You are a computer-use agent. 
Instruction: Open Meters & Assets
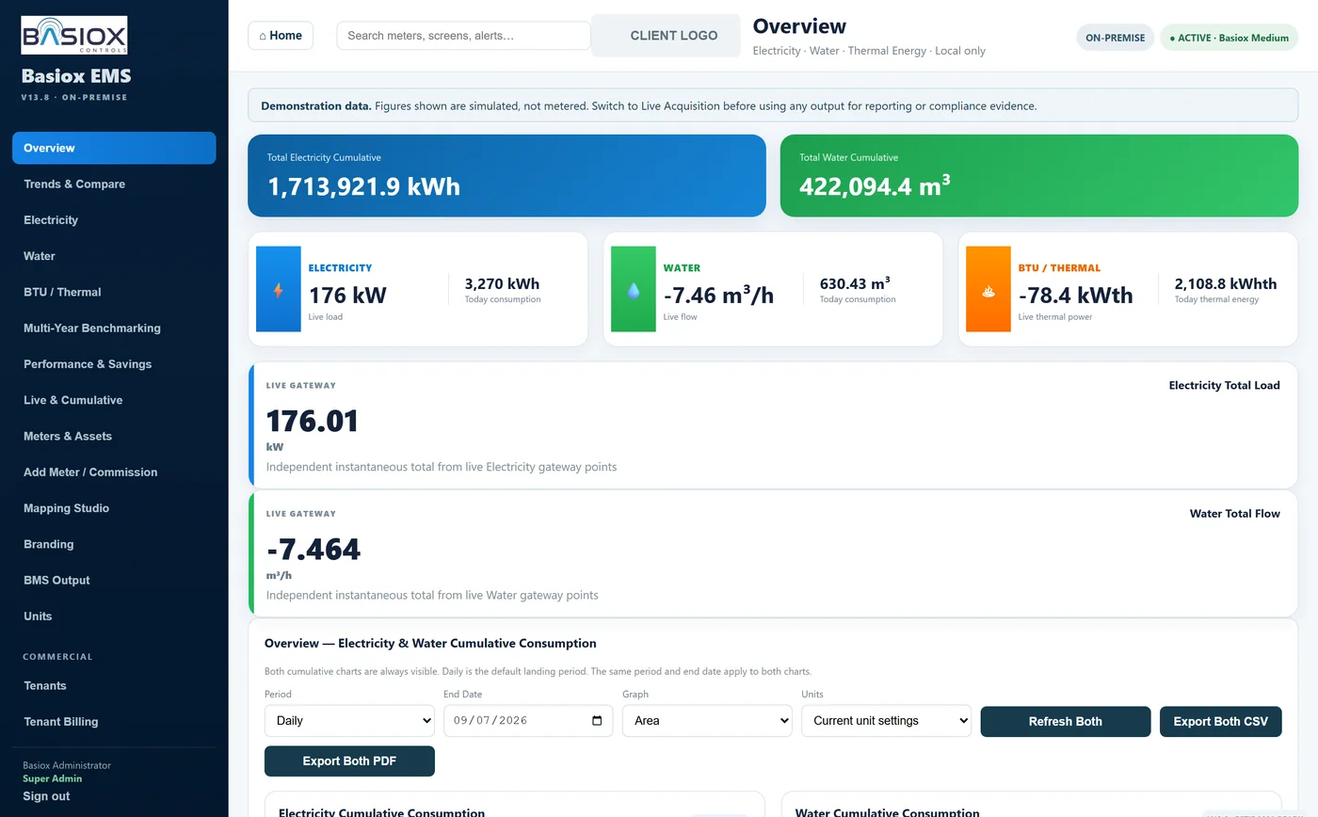114,437
